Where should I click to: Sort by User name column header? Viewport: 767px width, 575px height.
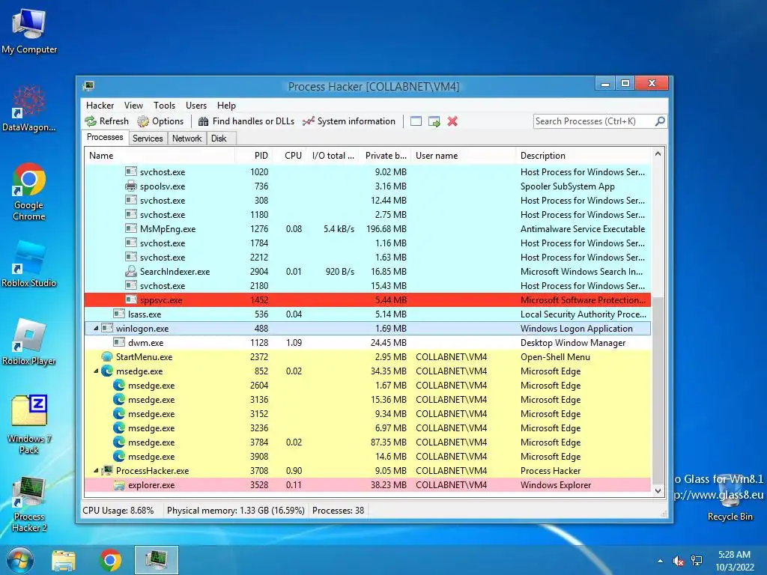(463, 156)
